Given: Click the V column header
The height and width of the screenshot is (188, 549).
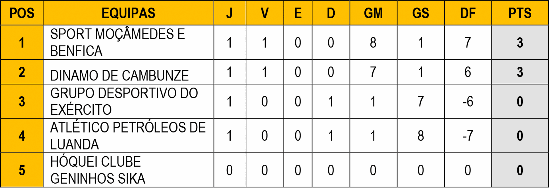Looking at the screenshot, I should click(x=265, y=13).
